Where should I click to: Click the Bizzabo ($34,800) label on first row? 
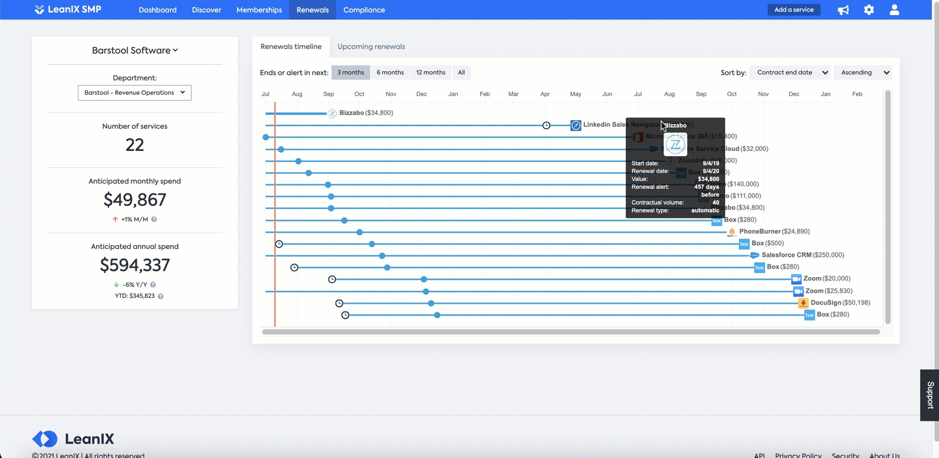coord(366,113)
